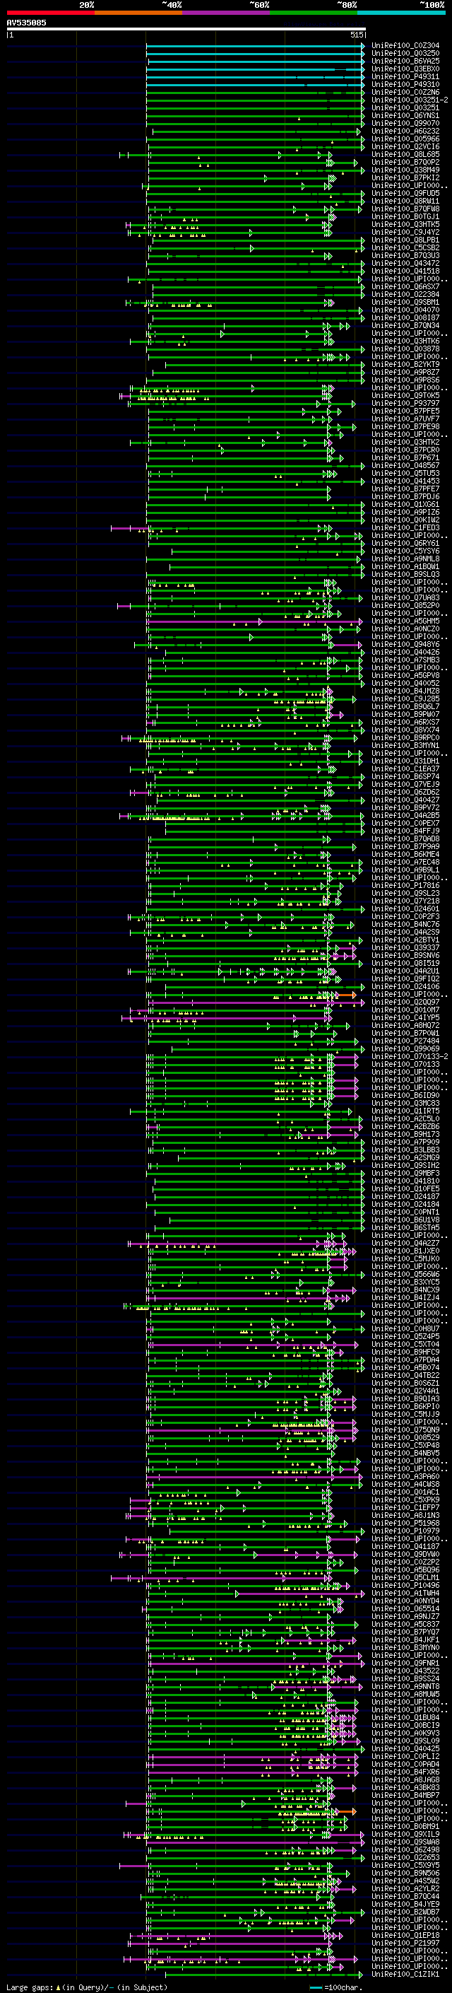This screenshot has height=1993, width=452.
Task: Open hit UniRef100_Q03250
Action: pos(405,54)
